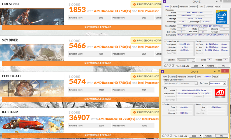Close the lower CPU-Z window
Image resolution: width=231 pixels, height=139 pixels.
coord(225,71)
